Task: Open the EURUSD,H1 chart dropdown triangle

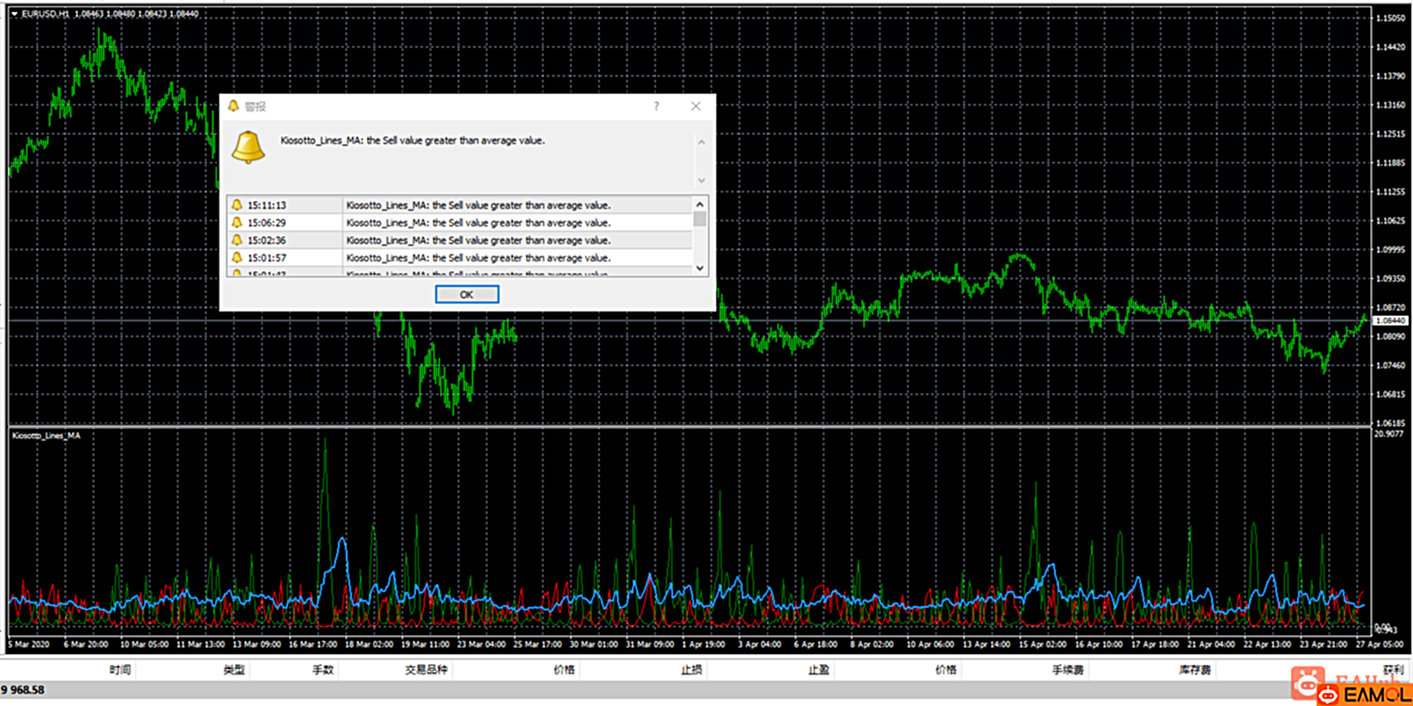Action: 14,14
